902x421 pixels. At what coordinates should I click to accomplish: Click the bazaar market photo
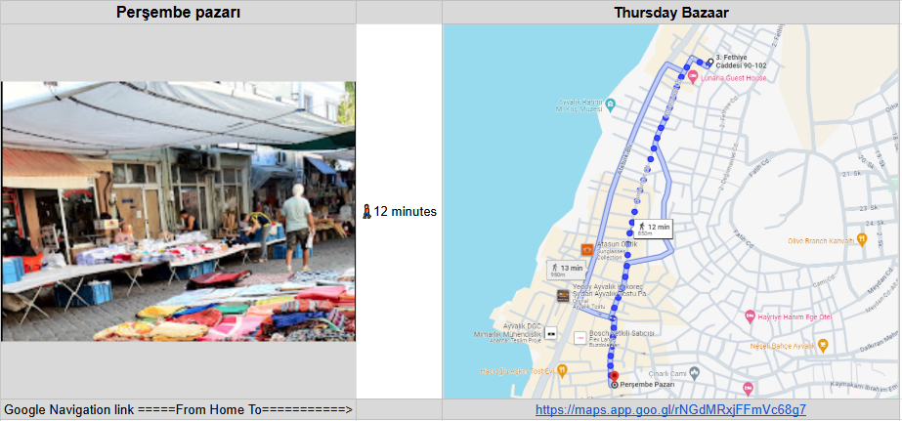tap(178, 211)
